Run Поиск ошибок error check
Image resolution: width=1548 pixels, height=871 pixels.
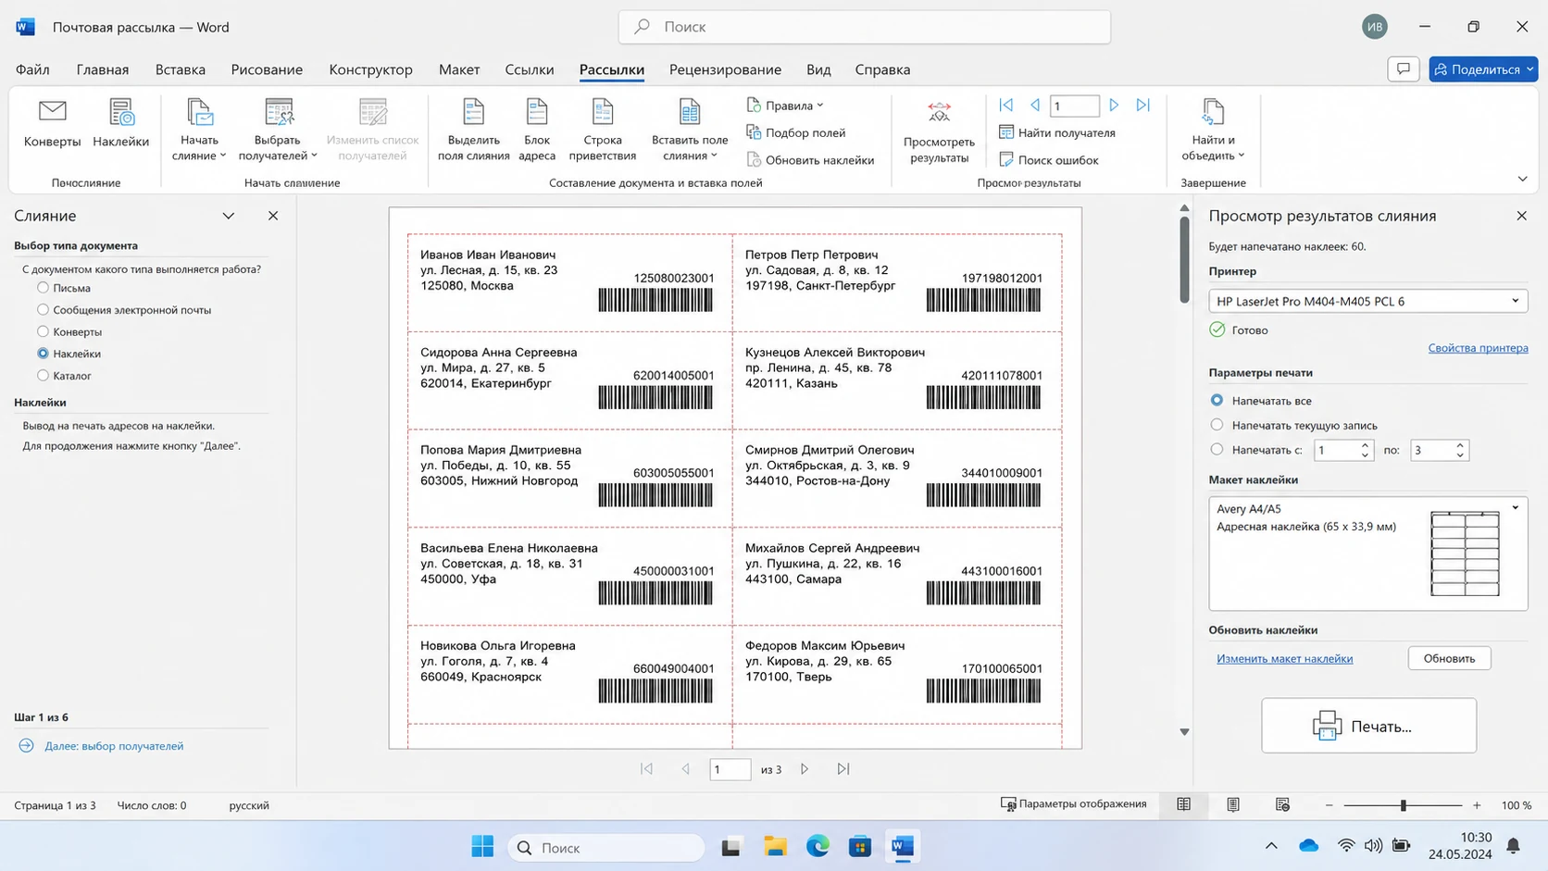1049,160
